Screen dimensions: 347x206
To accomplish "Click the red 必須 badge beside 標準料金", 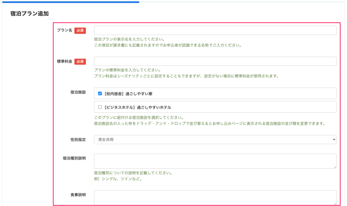I will click(80, 62).
